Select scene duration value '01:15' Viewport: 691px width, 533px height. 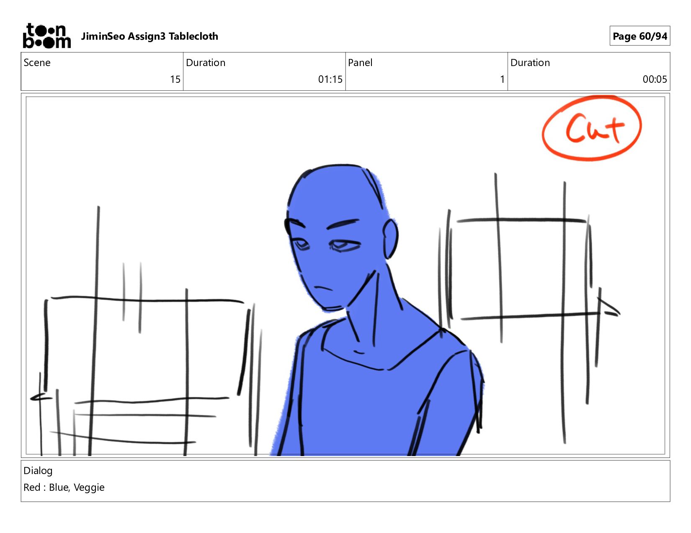[330, 79]
